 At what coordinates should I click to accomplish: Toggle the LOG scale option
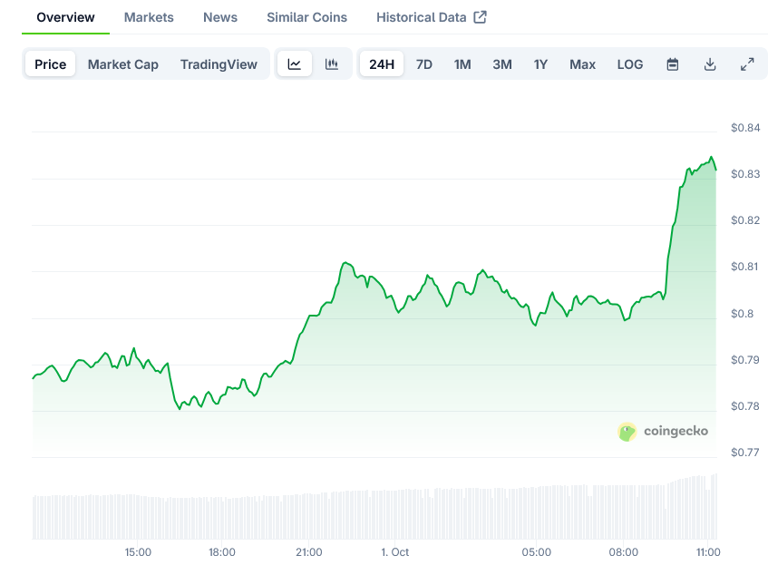(630, 64)
